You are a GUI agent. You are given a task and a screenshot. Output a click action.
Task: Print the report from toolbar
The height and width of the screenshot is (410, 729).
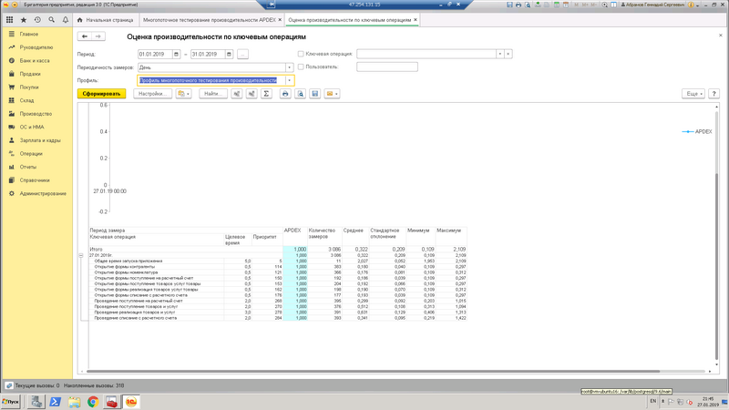285,94
